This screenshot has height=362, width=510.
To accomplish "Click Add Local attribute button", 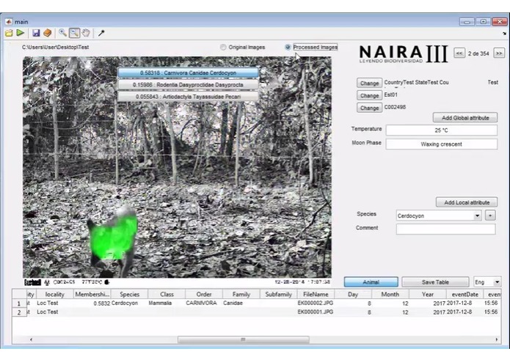I will click(467, 202).
